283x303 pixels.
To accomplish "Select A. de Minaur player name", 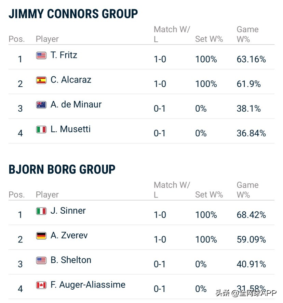I will [76, 104].
